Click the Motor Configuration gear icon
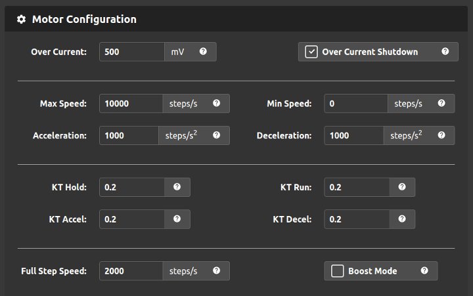Image resolution: width=473 pixels, height=296 pixels. point(21,19)
